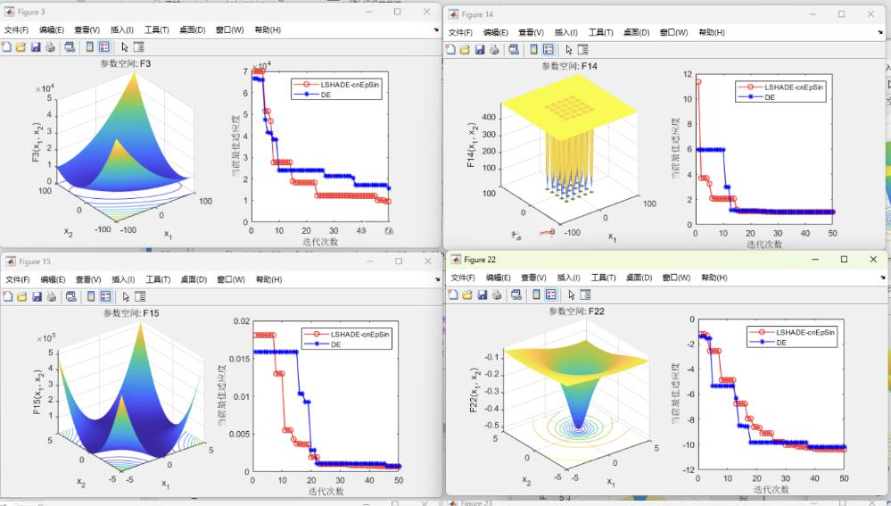Print Figure 22 via the printer icon
Screen dimensions: 891x506
(497, 294)
